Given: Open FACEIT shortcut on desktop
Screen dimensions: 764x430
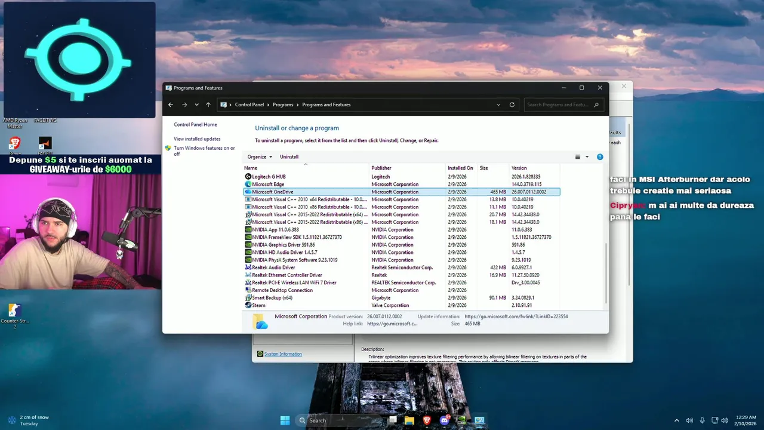Looking at the screenshot, I should 45,144.
